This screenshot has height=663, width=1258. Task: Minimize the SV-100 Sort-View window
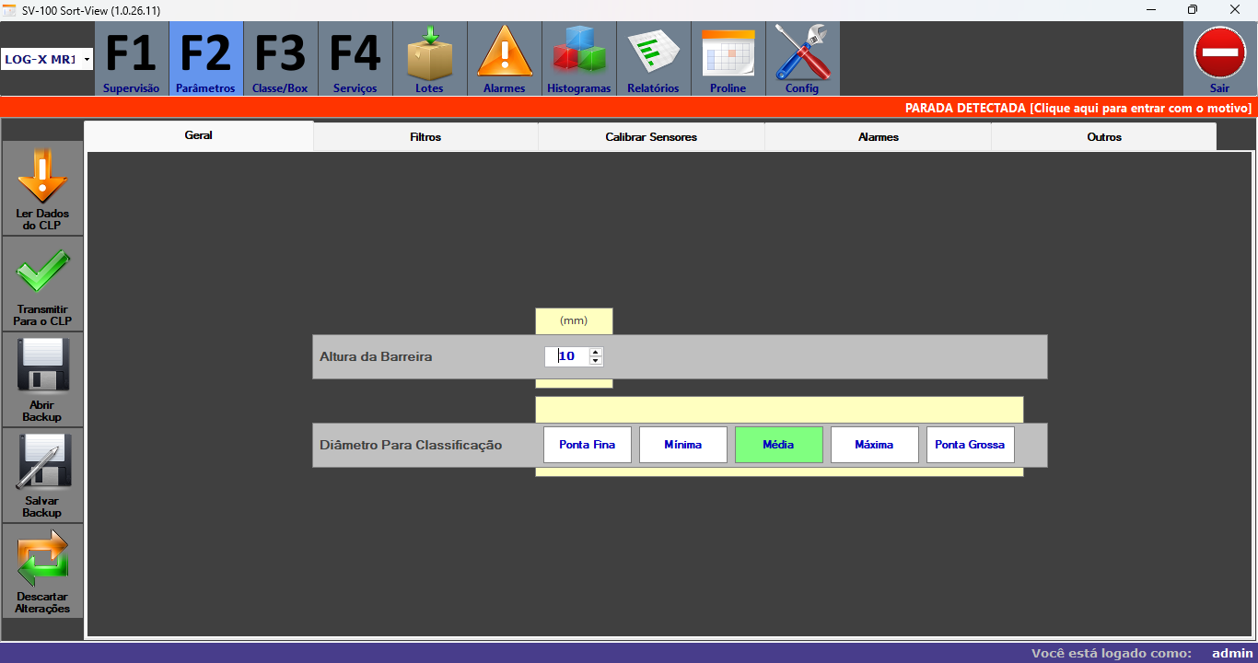pyautogui.click(x=1151, y=9)
